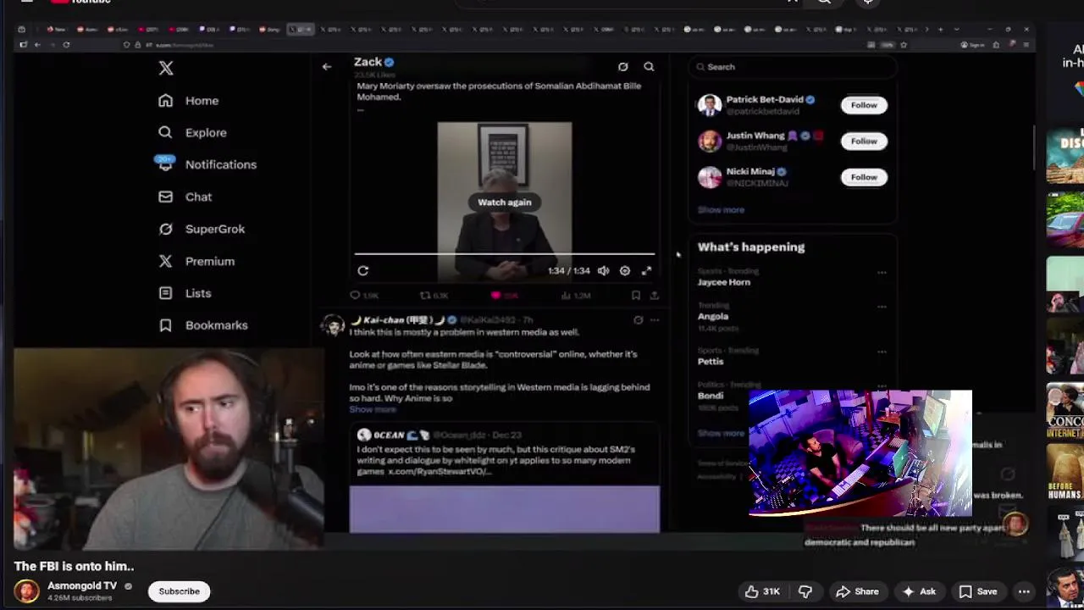Click the X logo in sidebar

coord(166,69)
